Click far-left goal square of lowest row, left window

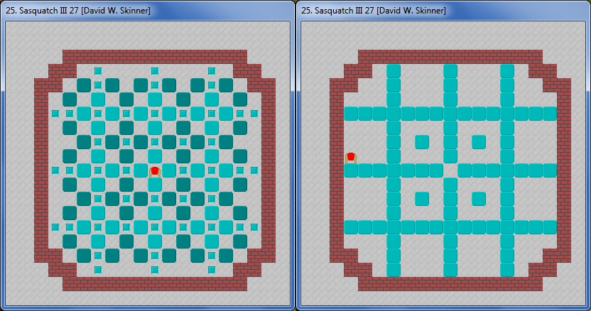55,227
